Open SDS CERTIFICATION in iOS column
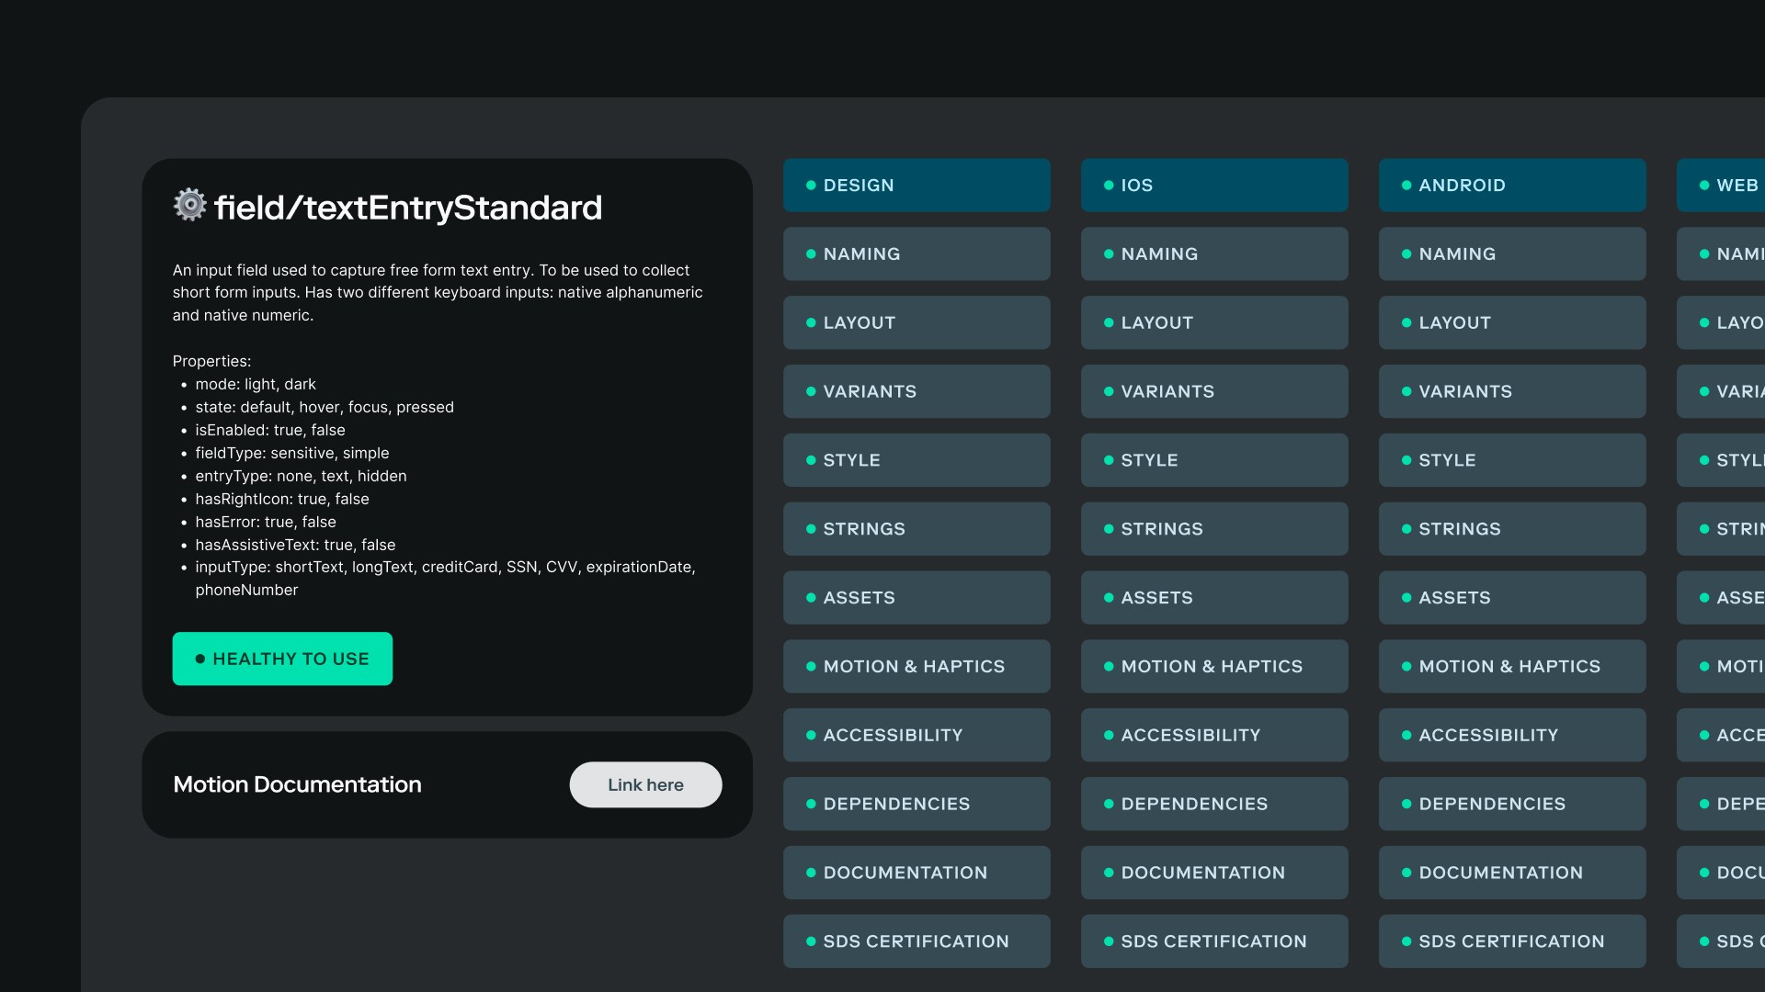 pyautogui.click(x=1214, y=941)
